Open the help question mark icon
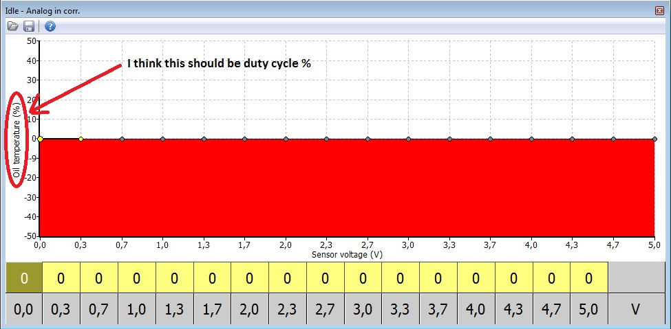Viewport: 671px width, 329px height. (50, 26)
